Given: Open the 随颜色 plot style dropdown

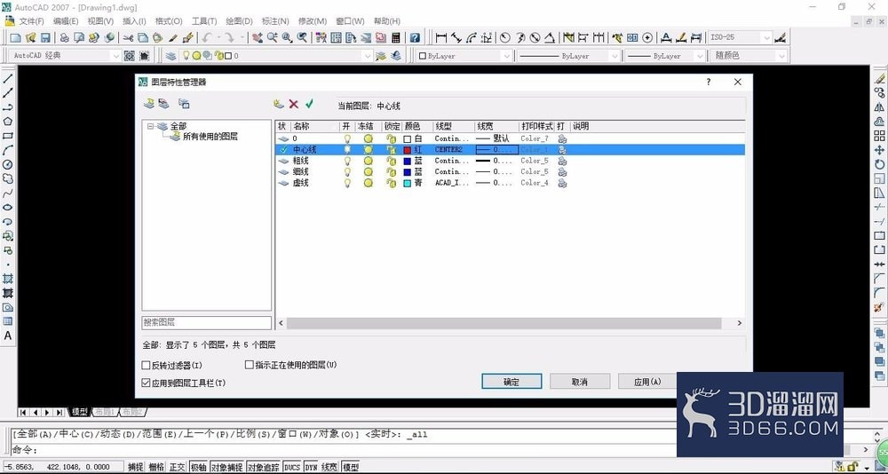Looking at the screenshot, I should coord(781,56).
